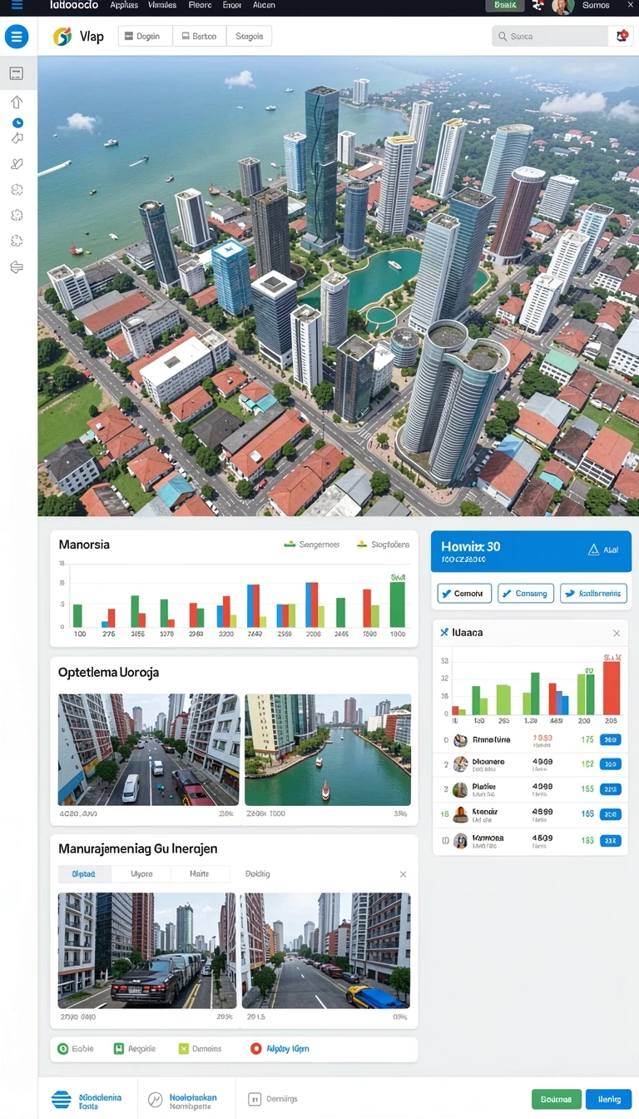Click the round blue menu button
The height and width of the screenshot is (1119, 639).
point(17,37)
